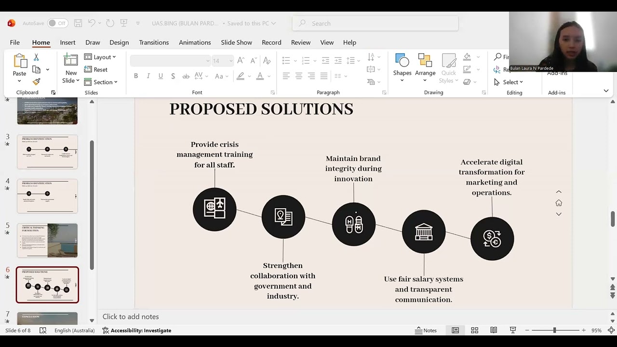This screenshot has height=347, width=617.
Task: Clear all formatting icon
Action: (x=267, y=61)
